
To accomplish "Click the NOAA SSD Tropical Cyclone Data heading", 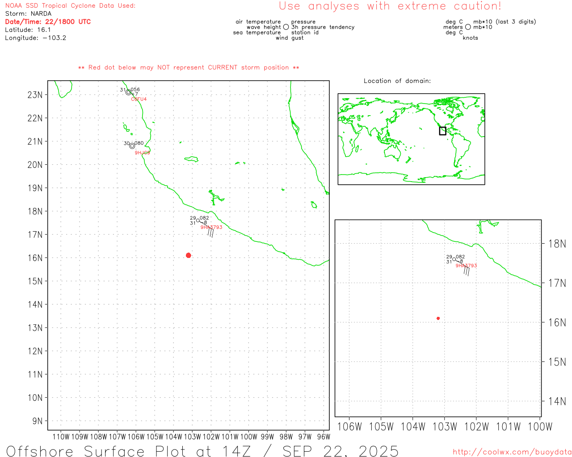I will click(70, 6).
